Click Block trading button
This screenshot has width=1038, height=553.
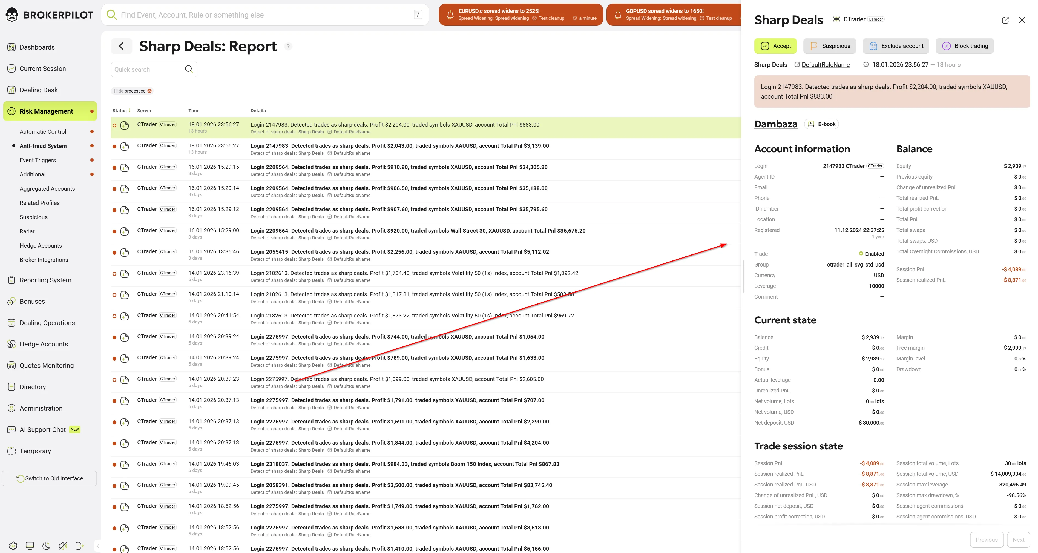tap(965, 46)
